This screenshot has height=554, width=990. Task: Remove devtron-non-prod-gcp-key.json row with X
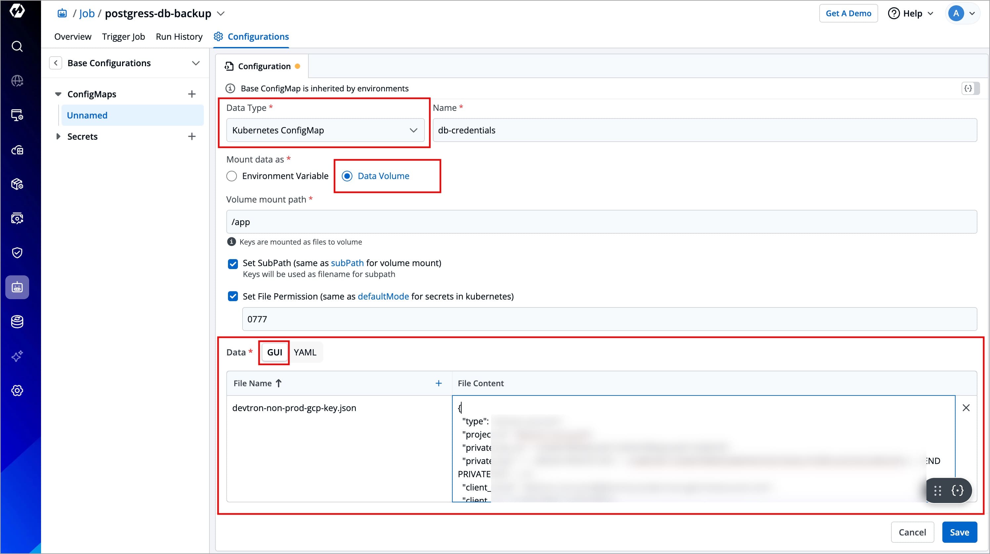[966, 408]
